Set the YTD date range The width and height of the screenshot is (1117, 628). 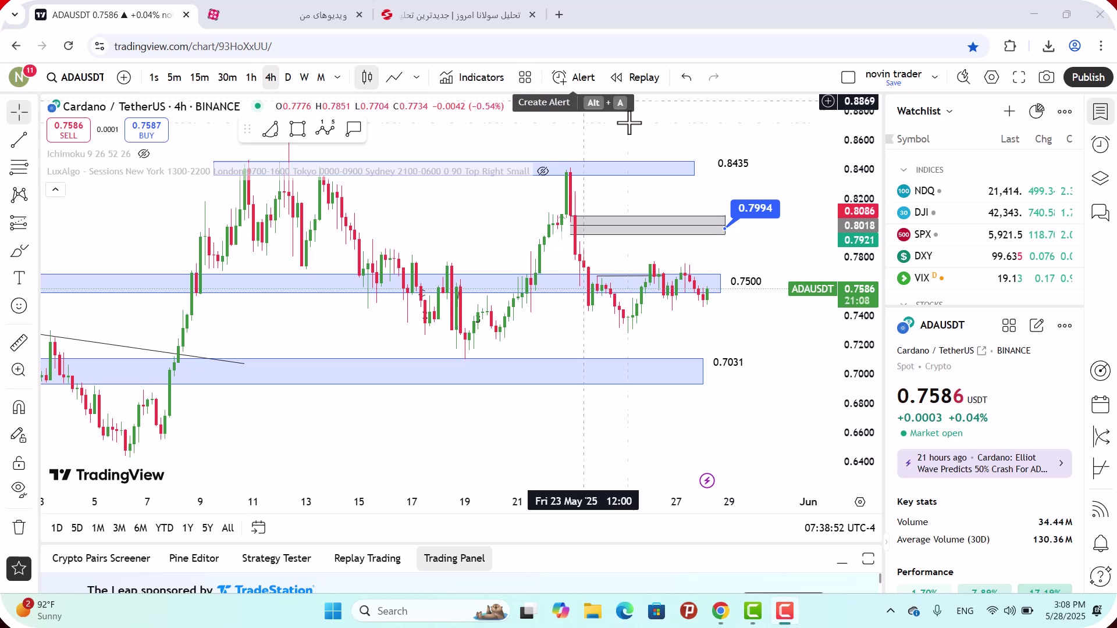(164, 528)
